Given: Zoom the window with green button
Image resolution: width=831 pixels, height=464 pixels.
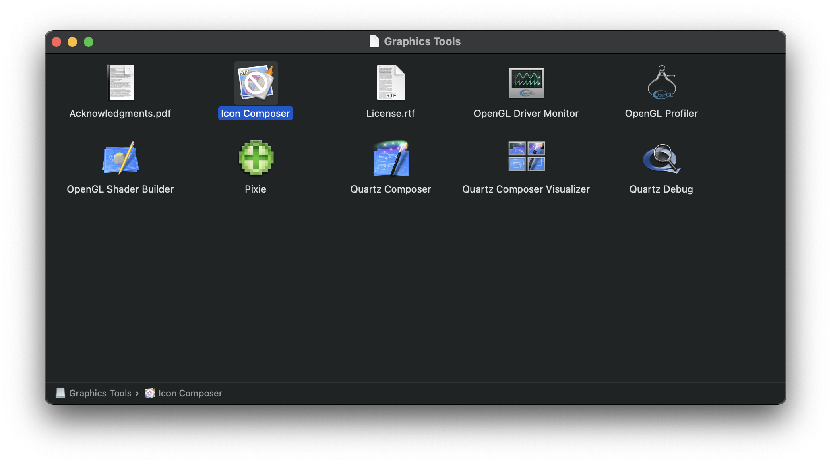Looking at the screenshot, I should coord(89,42).
